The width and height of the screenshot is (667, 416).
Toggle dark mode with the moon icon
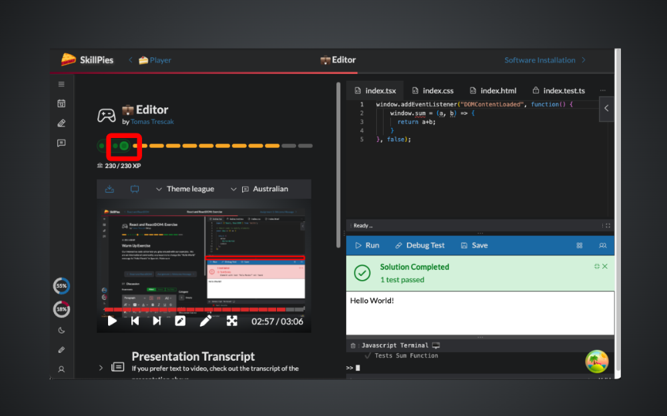61,330
